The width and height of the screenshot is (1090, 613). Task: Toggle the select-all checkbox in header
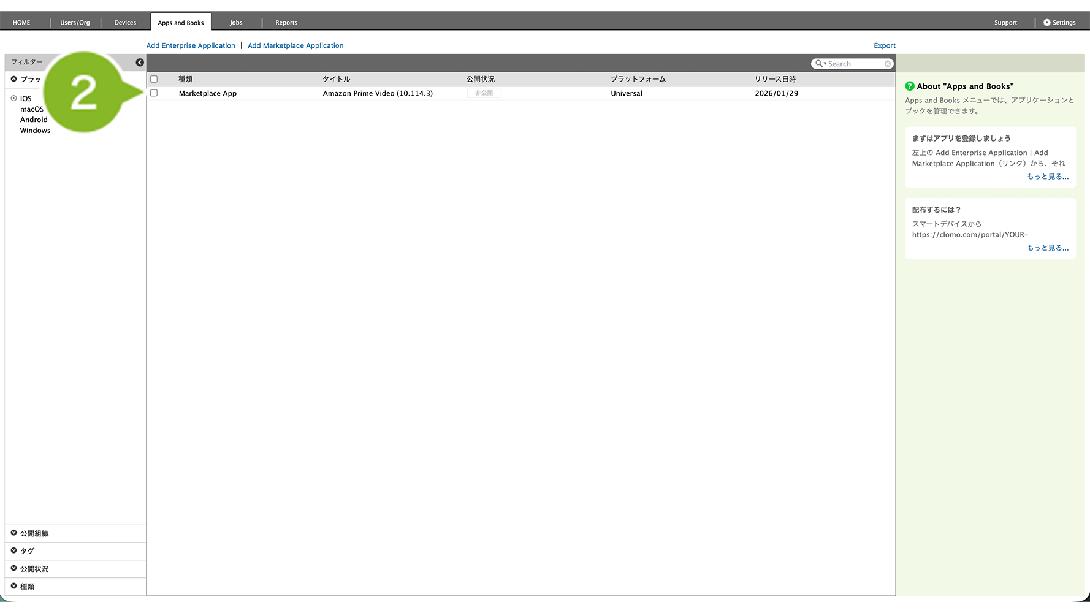click(154, 79)
